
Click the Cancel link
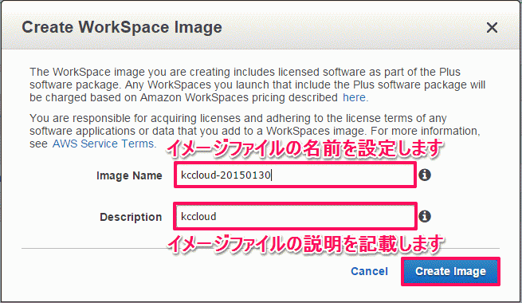point(369,271)
